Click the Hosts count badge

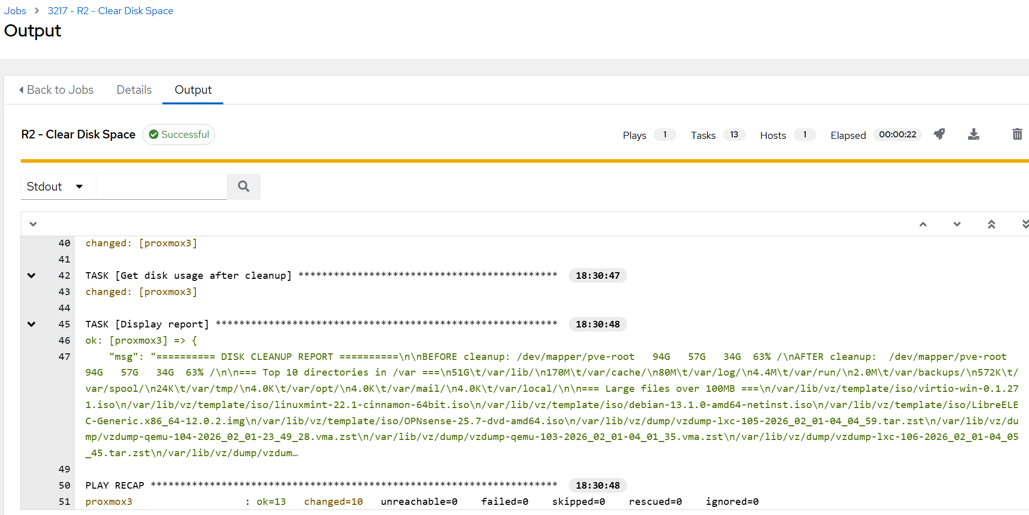[x=804, y=134]
